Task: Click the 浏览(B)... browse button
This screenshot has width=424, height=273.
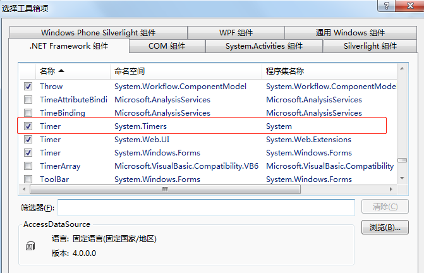Action: coord(385,227)
